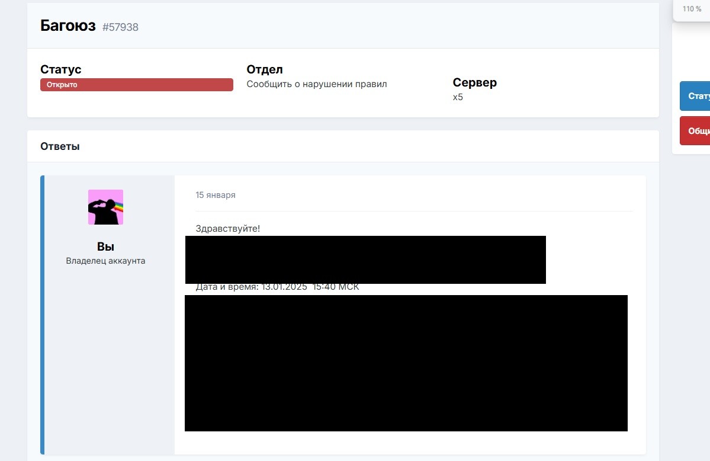Click "Сообщить о нарушении правил" department text

(316, 84)
